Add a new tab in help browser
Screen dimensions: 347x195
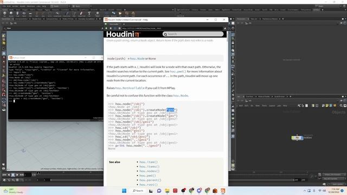124,24
